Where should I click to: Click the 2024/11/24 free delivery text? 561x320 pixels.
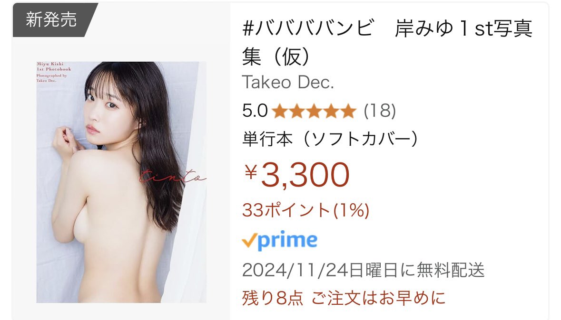363,270
